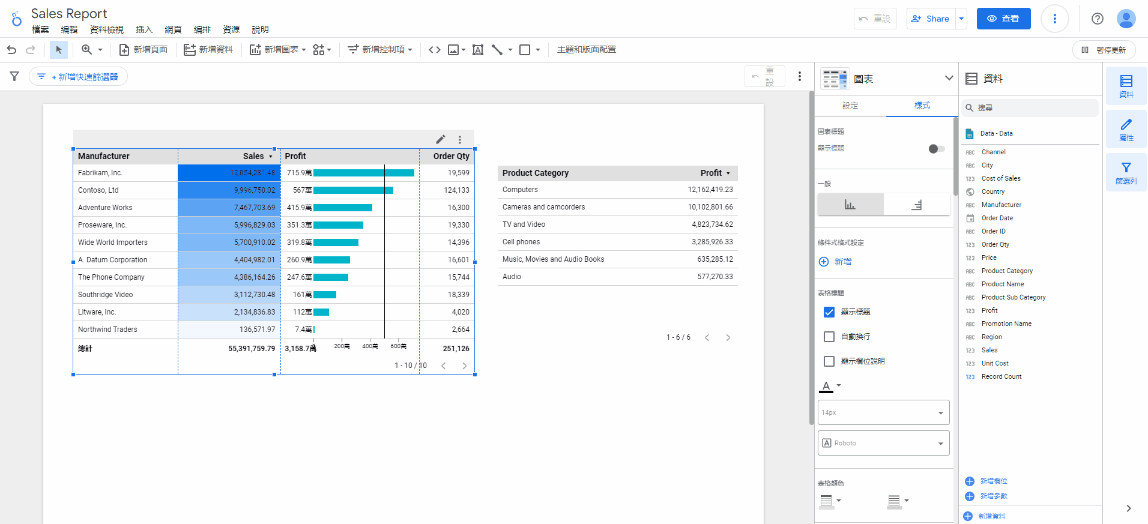Open the 資料 data side panel
This screenshot has height=524, width=1148.
(x=1126, y=86)
